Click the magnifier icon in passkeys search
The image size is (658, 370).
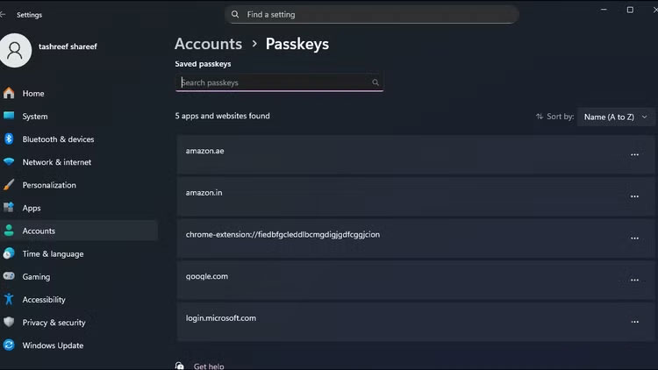(x=375, y=82)
